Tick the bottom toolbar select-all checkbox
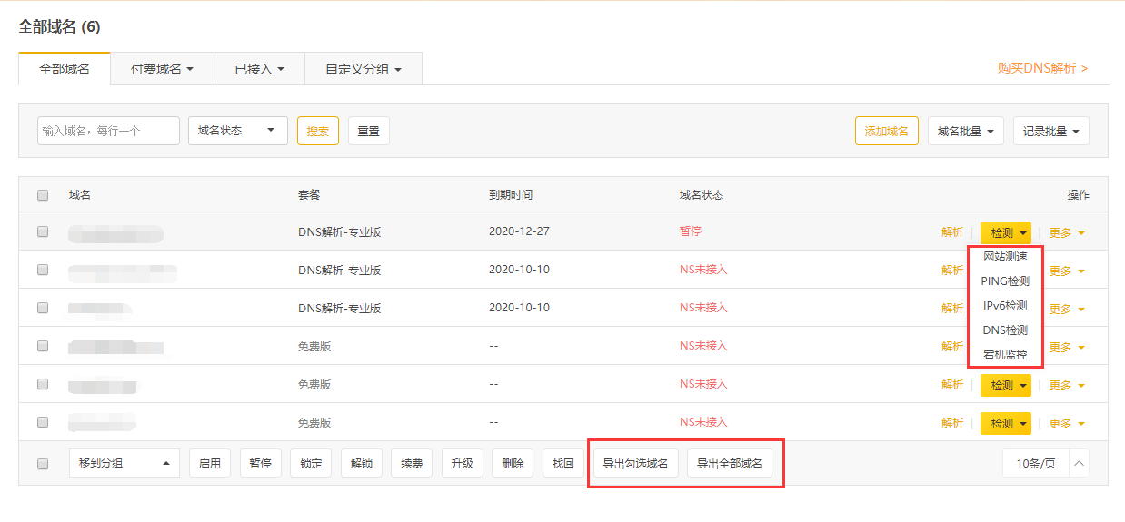1125x522 pixels. [43, 464]
